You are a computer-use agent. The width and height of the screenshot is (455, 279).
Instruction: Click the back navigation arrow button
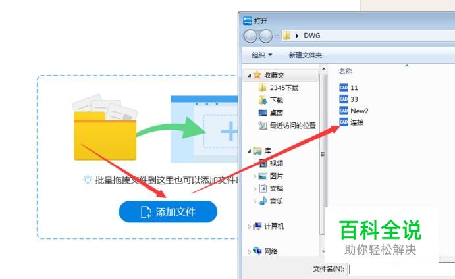click(250, 36)
